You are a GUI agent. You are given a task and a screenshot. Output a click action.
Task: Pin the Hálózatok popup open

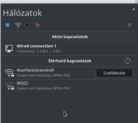[134, 9]
